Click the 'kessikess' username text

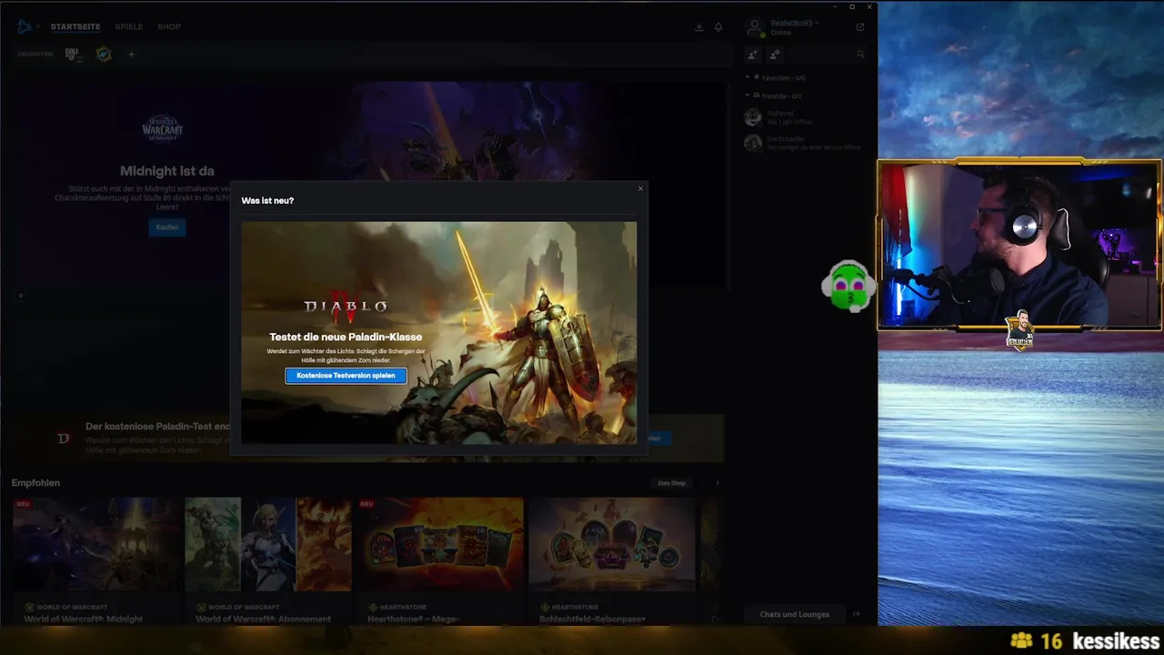(1116, 641)
